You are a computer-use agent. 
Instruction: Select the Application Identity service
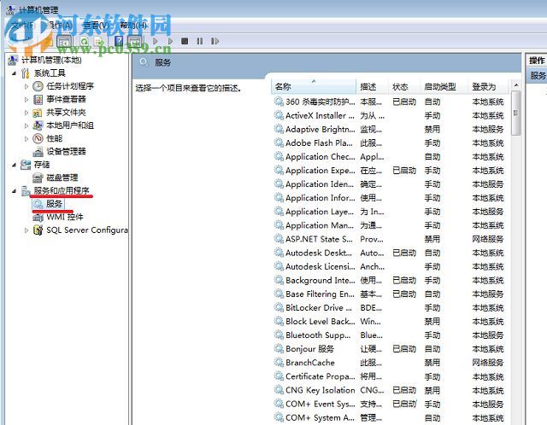[x=390, y=184]
